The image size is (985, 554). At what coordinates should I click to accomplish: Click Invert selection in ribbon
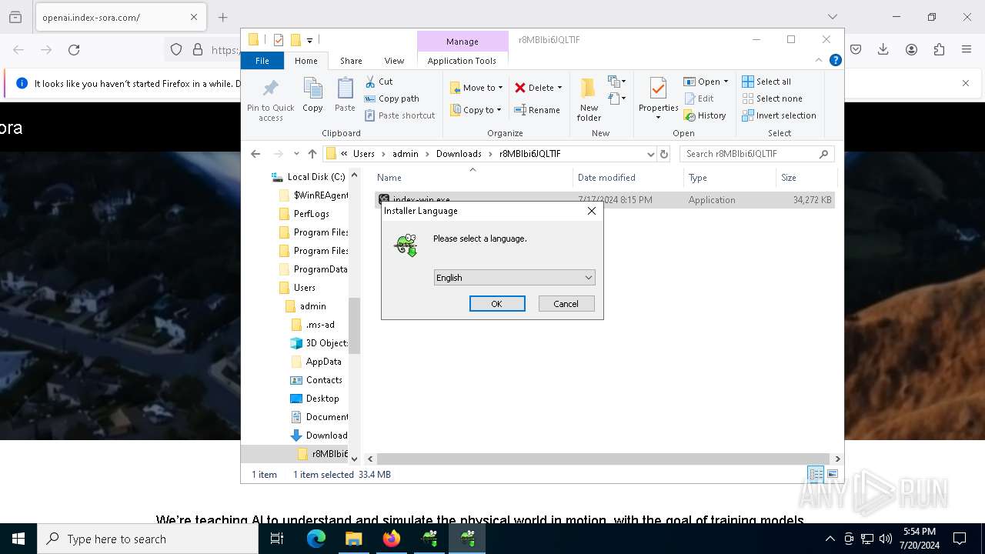pos(779,115)
